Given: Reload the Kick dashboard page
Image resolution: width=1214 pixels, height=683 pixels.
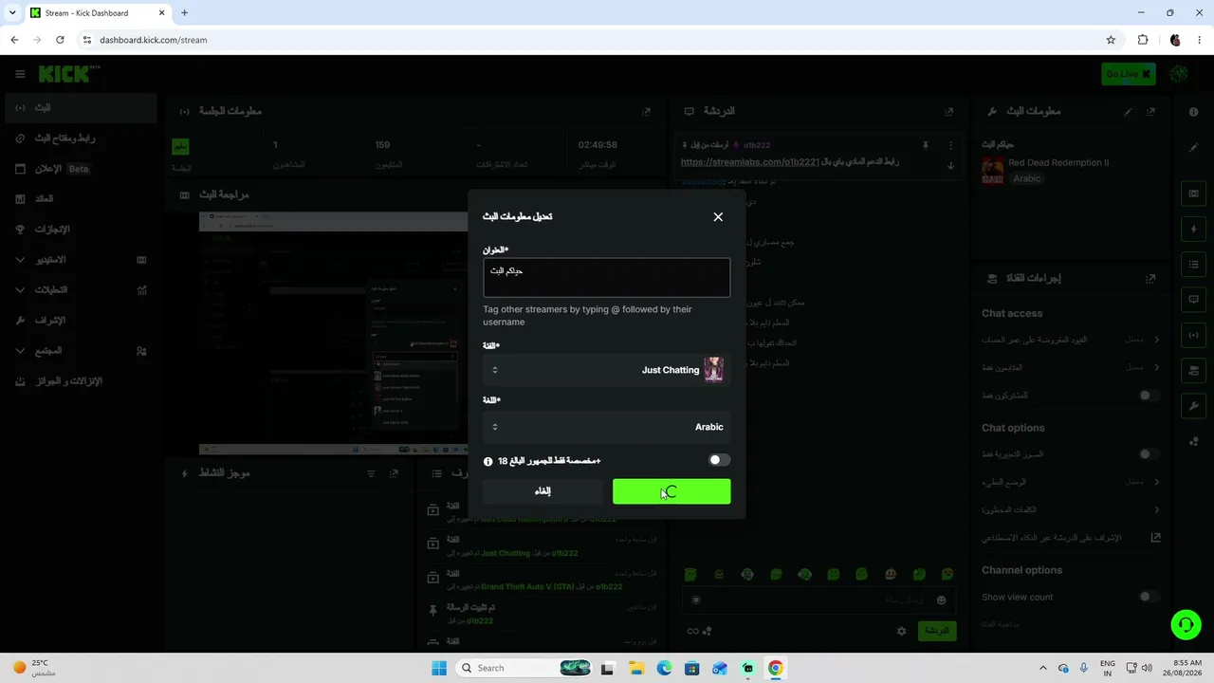Looking at the screenshot, I should [60, 40].
